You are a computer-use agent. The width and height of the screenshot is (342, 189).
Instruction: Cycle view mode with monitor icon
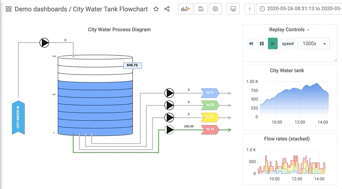233,9
